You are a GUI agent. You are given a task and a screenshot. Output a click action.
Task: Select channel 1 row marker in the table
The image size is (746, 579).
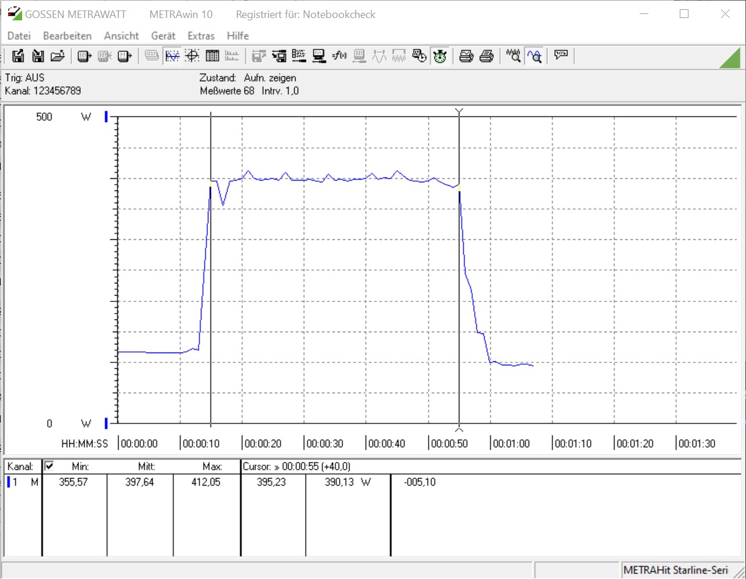[9, 481]
